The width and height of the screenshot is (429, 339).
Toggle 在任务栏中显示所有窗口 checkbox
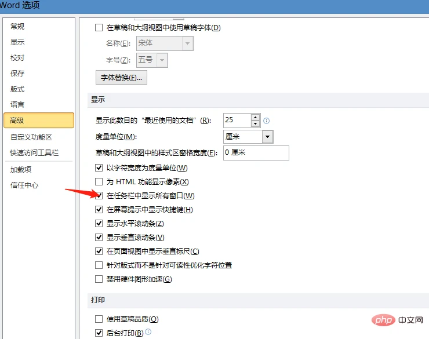tap(99, 195)
